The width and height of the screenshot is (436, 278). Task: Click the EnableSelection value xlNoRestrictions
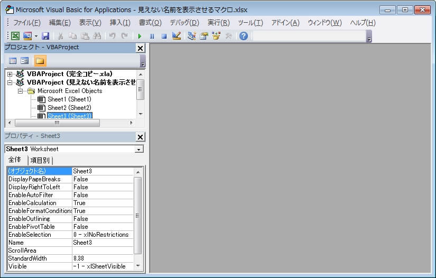point(103,235)
